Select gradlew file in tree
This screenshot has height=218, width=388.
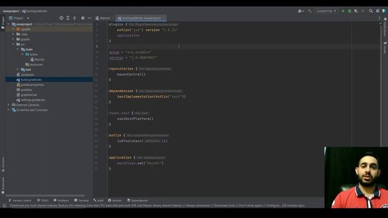pyautogui.click(x=24, y=90)
